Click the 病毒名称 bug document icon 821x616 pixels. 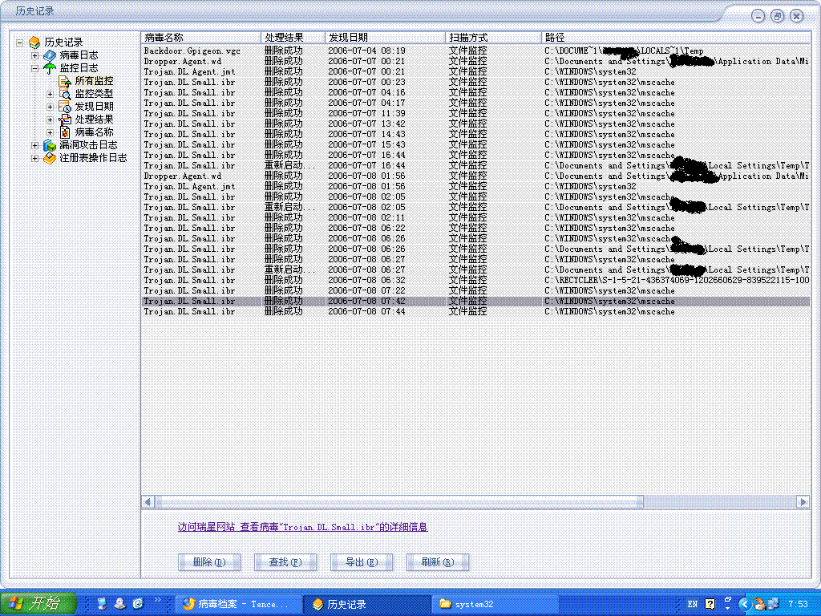[65, 132]
